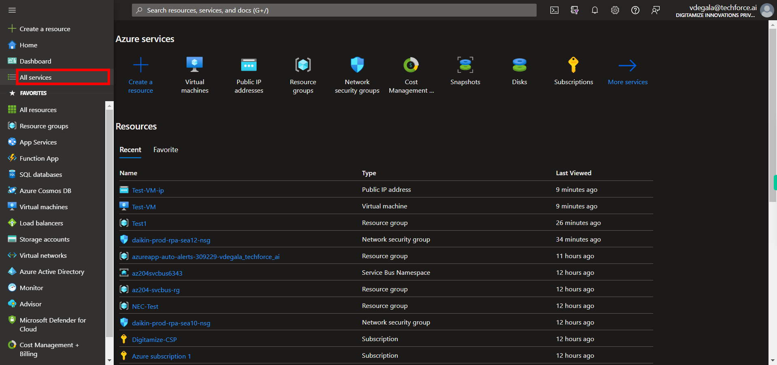Screen dimensions: 777x365
Task: Go to Home in sidebar
Action: tap(28, 45)
